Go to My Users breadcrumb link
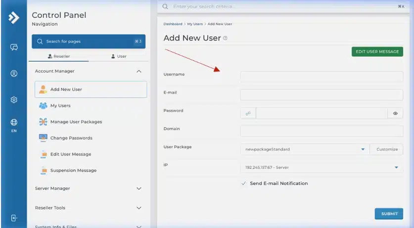Viewport: 414px width, 228px height. (x=195, y=24)
